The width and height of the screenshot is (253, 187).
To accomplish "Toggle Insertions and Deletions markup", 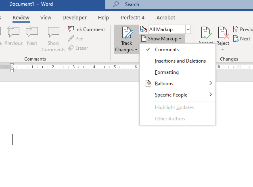I will coord(180,61).
